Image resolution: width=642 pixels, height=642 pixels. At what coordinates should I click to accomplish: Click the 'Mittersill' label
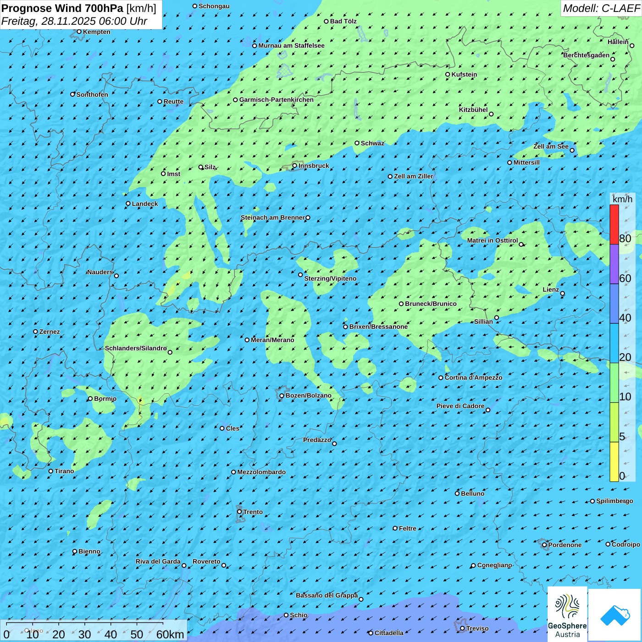point(526,162)
